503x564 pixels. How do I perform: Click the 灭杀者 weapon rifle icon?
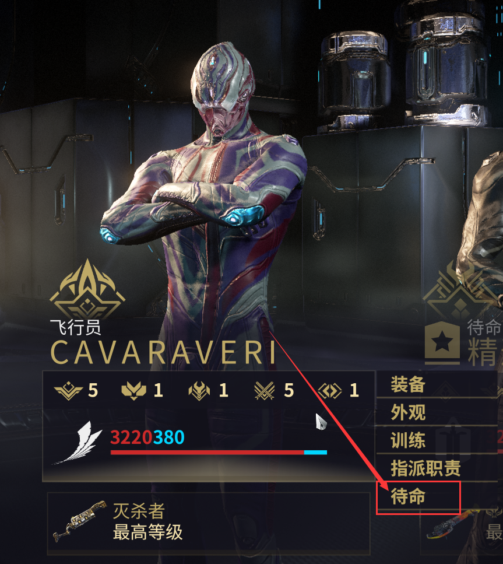pos(80,520)
